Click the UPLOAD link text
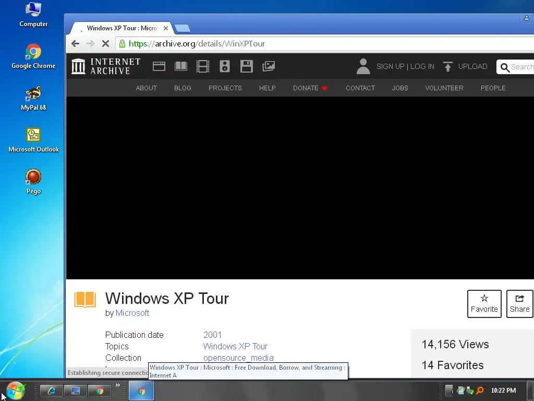534x401 pixels. click(472, 66)
